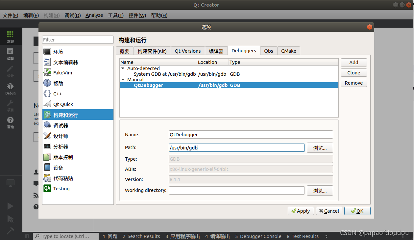Select the 分析器 category

click(78, 146)
